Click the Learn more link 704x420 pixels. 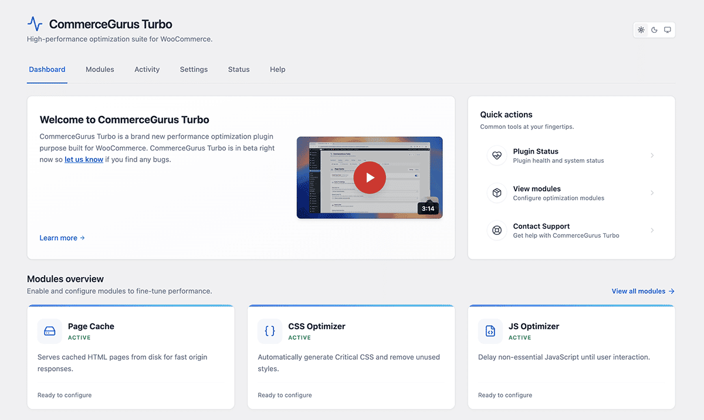(x=62, y=238)
